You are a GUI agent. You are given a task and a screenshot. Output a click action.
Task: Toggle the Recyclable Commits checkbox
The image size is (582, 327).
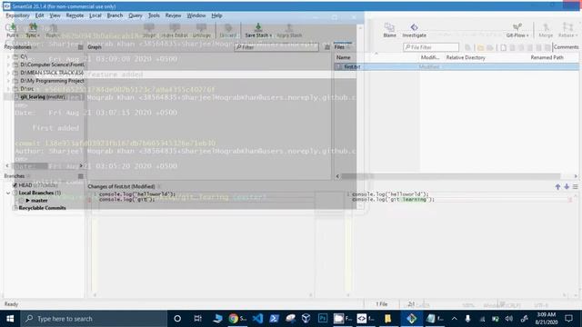[x=15, y=208]
